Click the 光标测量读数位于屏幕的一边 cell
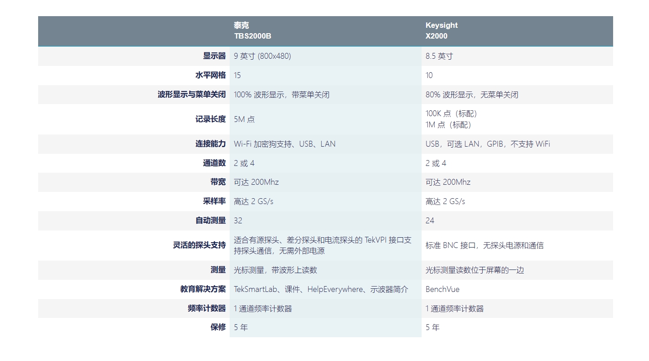The width and height of the screenshot is (649, 361). tap(475, 270)
